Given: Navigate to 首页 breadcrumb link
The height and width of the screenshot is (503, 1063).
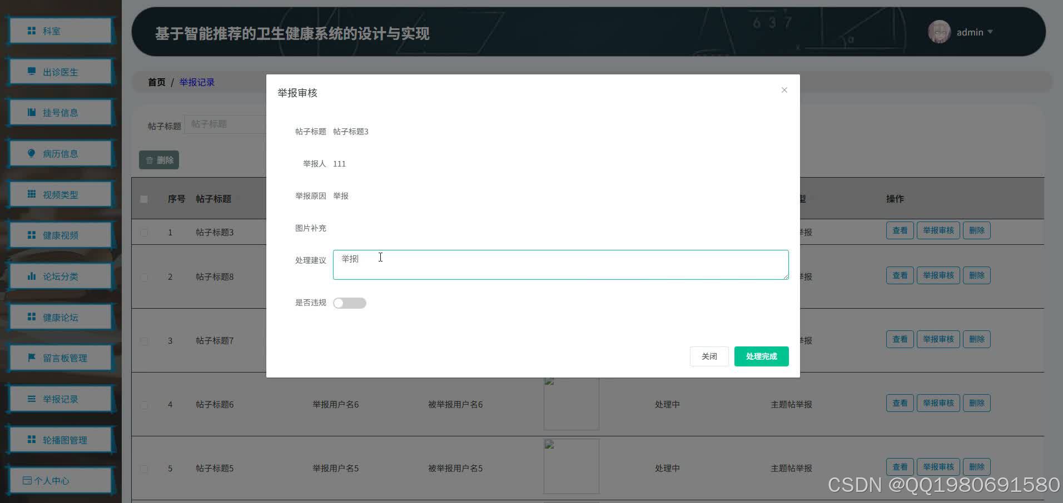Looking at the screenshot, I should (156, 82).
